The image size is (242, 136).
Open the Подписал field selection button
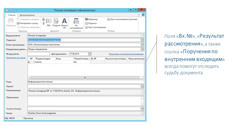tap(142, 40)
